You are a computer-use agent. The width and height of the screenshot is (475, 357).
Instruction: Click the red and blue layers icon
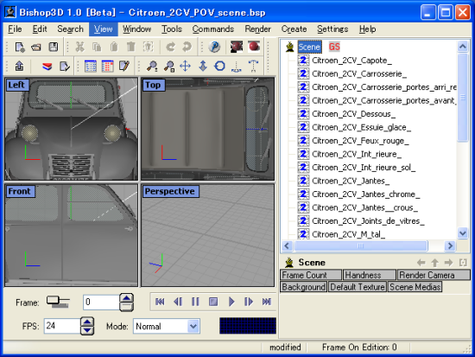47,66
